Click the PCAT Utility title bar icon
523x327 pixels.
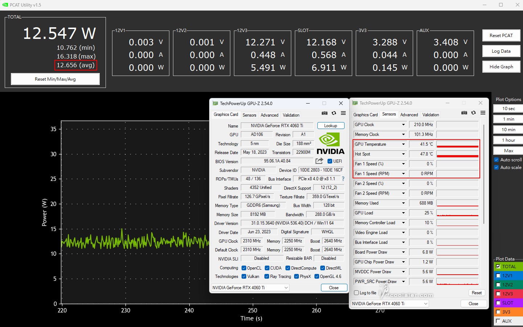[x=5, y=5]
